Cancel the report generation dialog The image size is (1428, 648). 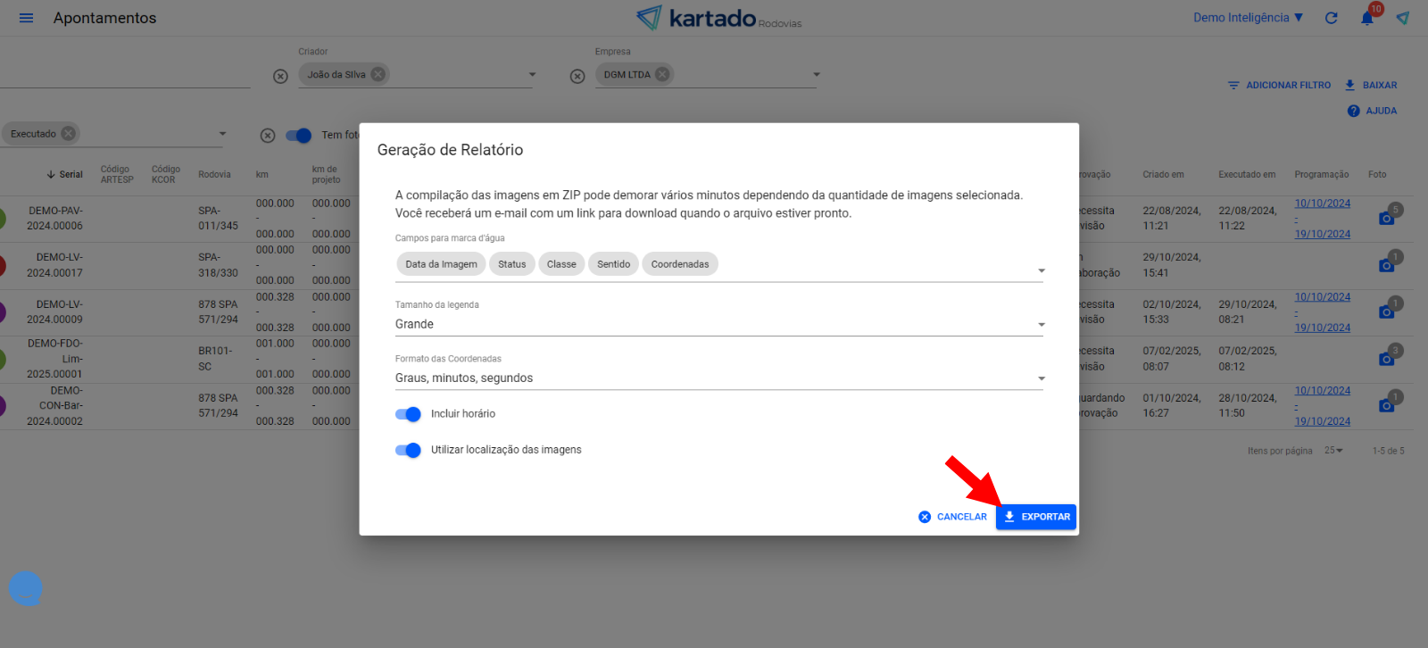click(952, 517)
